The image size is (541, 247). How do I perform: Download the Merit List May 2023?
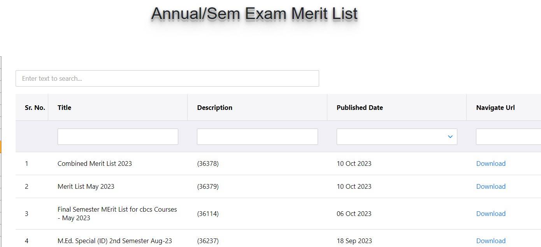pyautogui.click(x=490, y=186)
